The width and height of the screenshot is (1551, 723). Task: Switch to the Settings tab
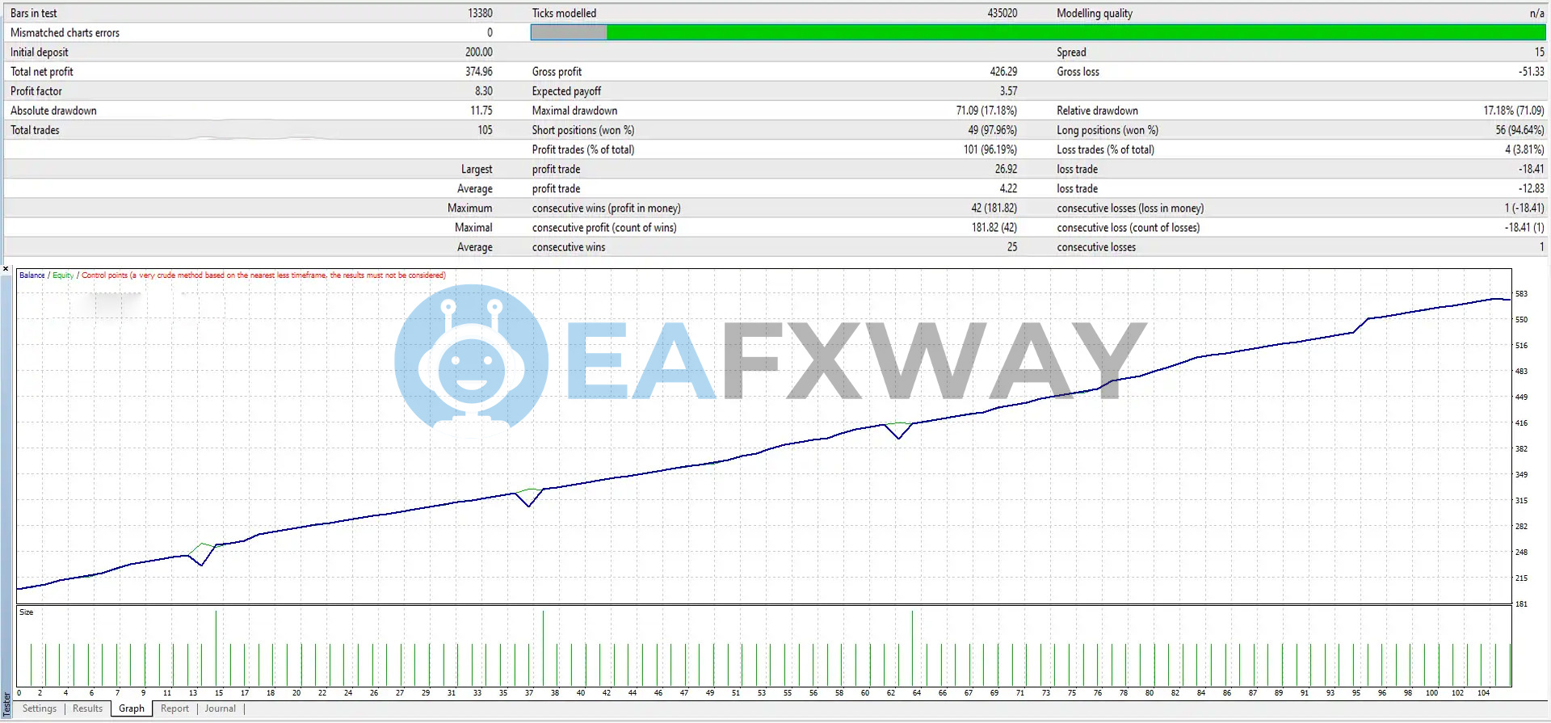coord(40,708)
